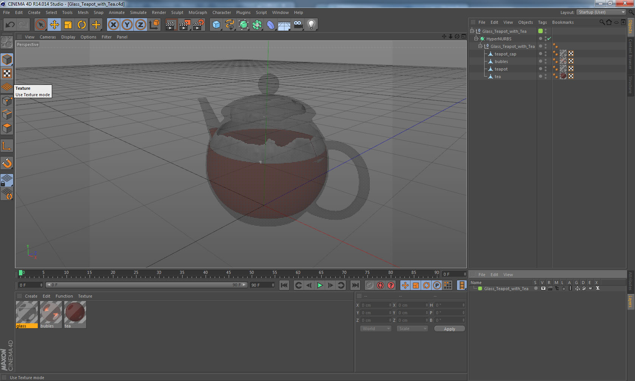Toggle autokeying button
The image size is (635, 381).
(x=380, y=285)
